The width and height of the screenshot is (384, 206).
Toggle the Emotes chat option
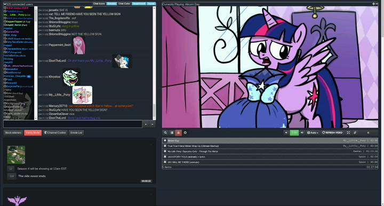click(x=111, y=4)
